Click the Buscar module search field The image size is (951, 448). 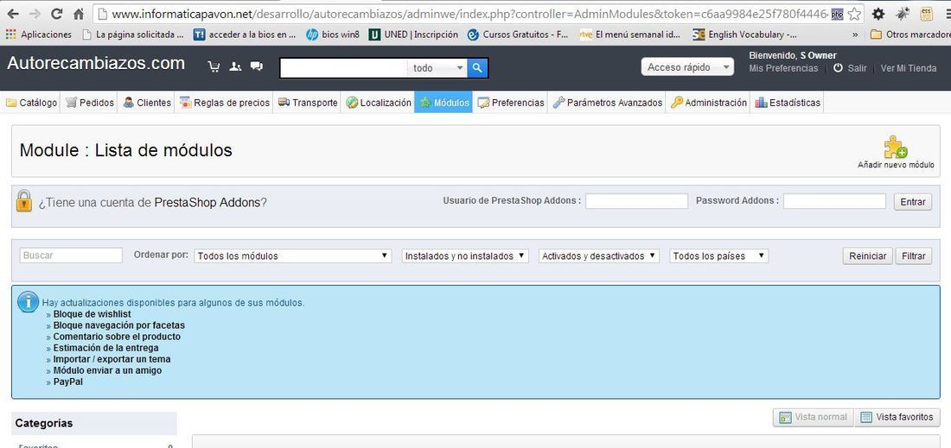point(71,256)
